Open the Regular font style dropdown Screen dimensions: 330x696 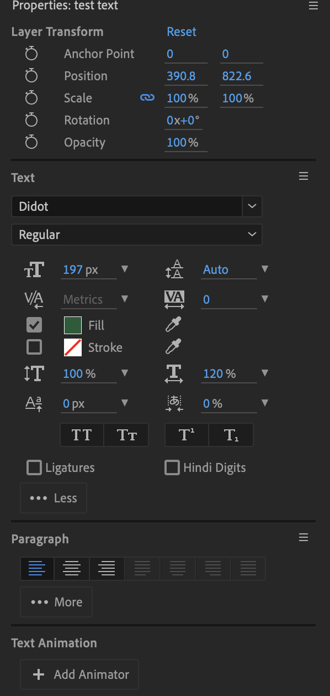[136, 235]
